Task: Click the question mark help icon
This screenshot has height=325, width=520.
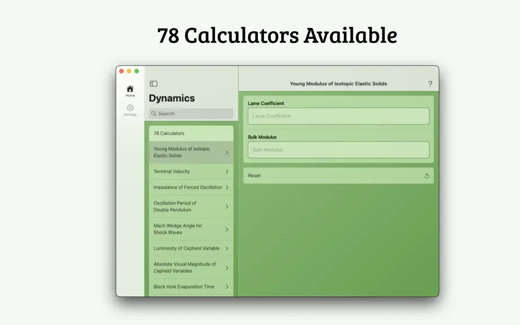Action: 430,84
